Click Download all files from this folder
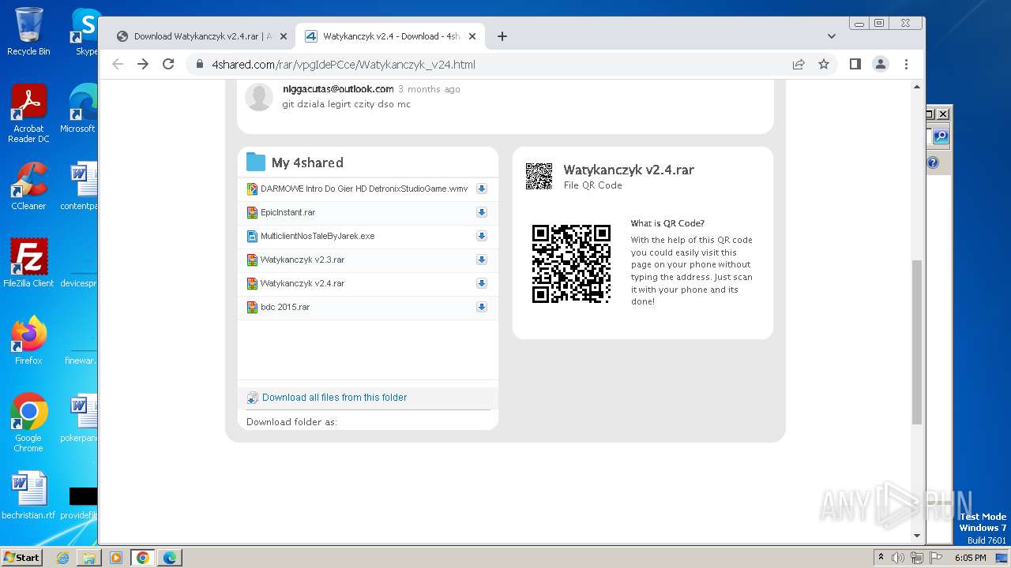Image resolution: width=1011 pixels, height=568 pixels. click(334, 398)
